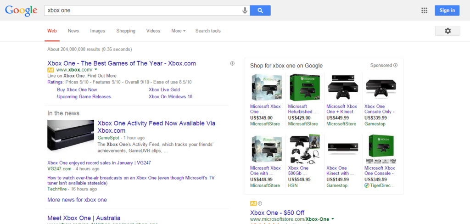This screenshot has width=470, height=224.
Task: Open the settings gear icon
Action: coord(447,31)
